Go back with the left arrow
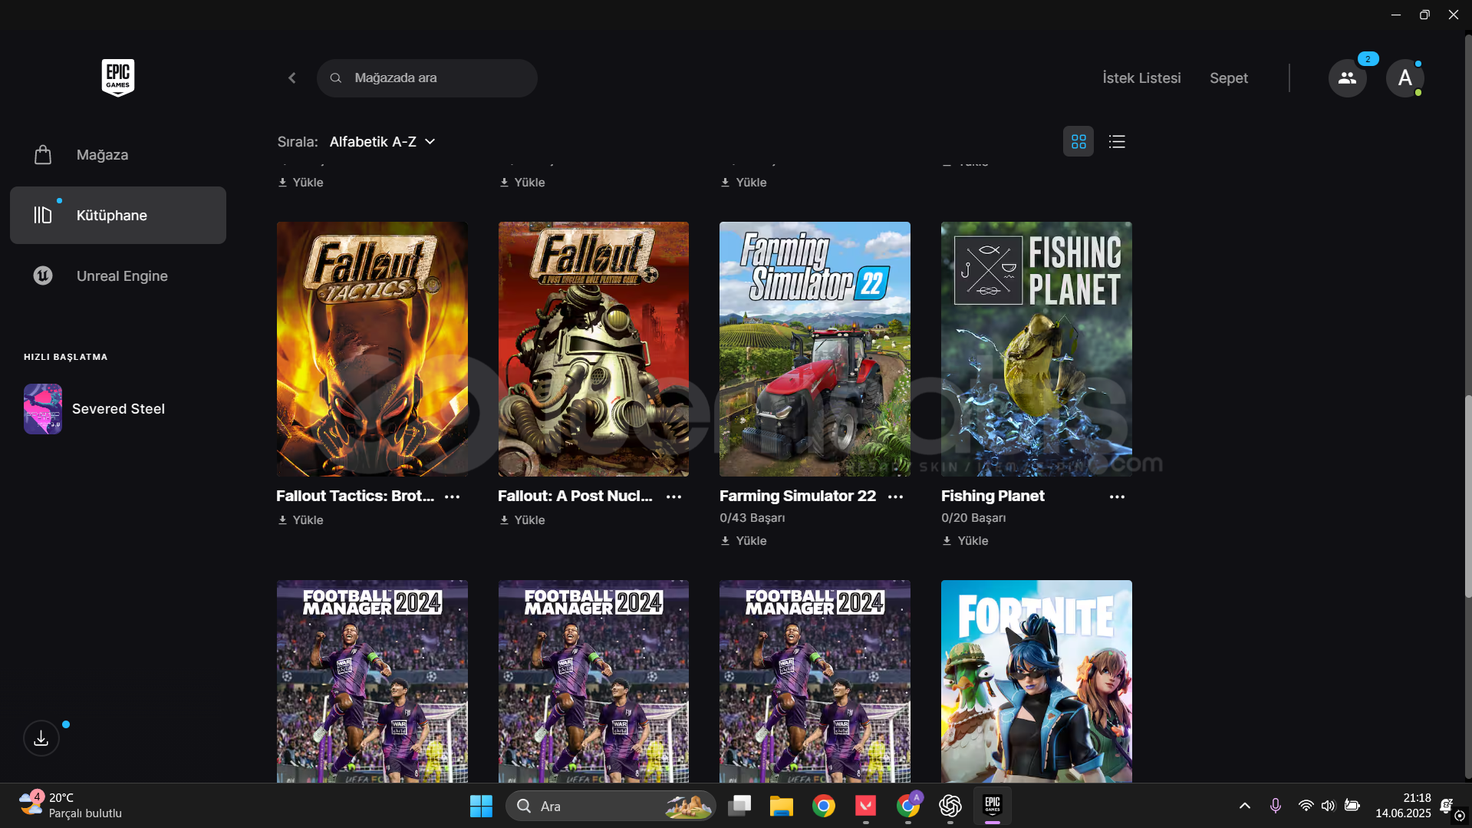This screenshot has width=1472, height=828. 292,78
